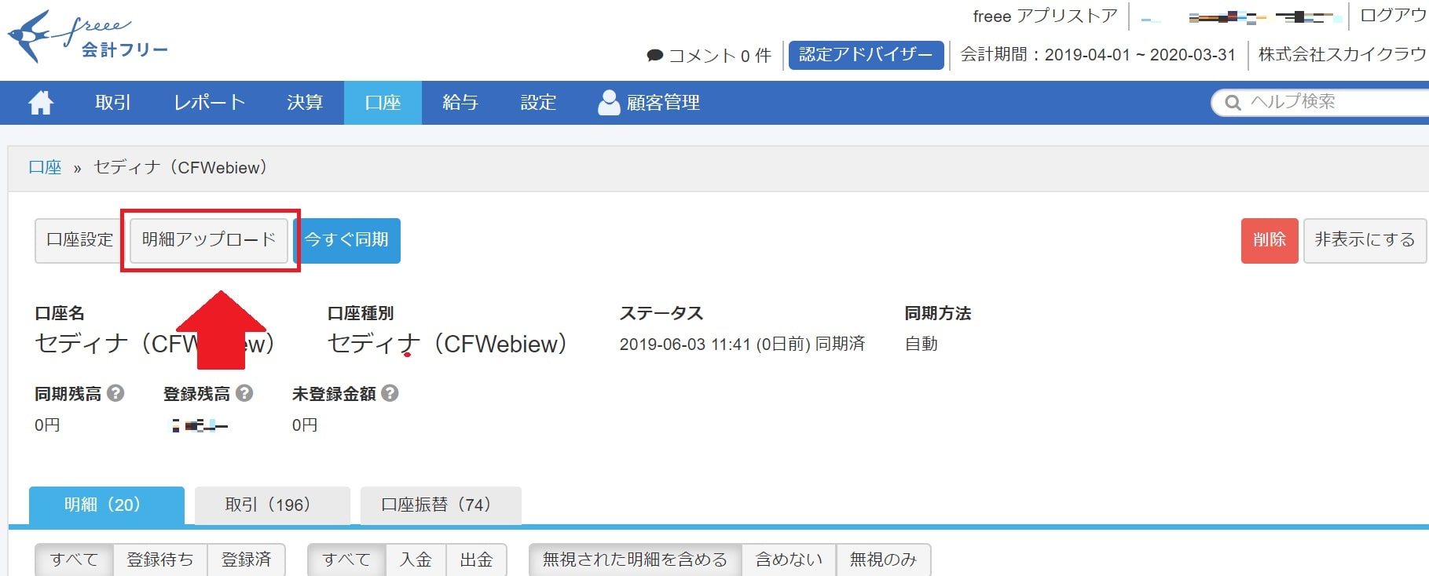Select the すべて status filter next to 登録待ち
Screen dimensions: 1429x576
pyautogui.click(x=75, y=560)
